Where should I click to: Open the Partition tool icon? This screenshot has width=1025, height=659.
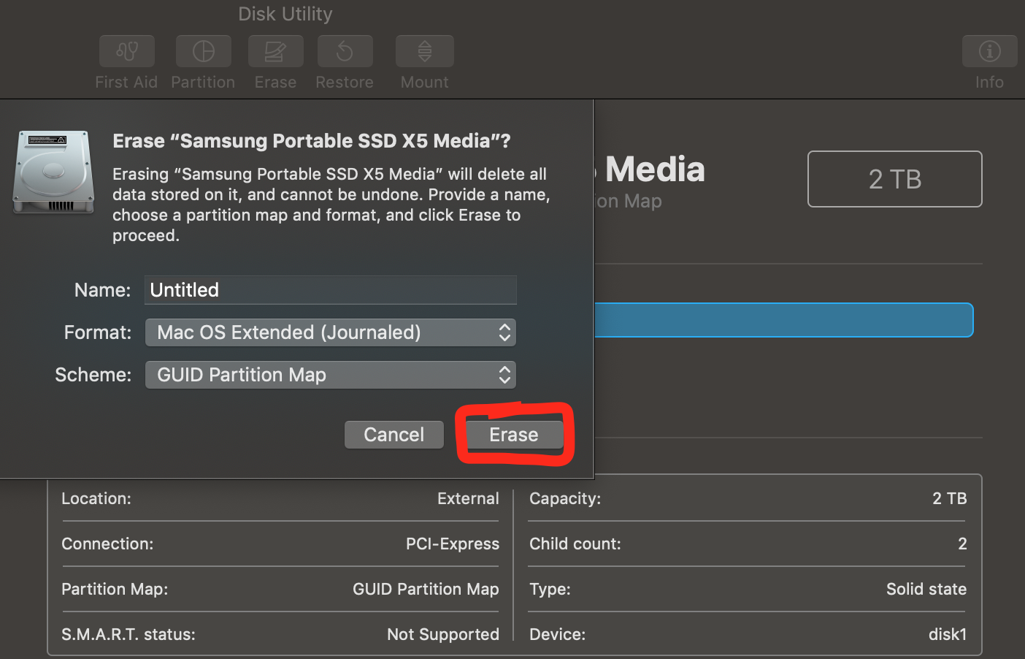(x=204, y=51)
